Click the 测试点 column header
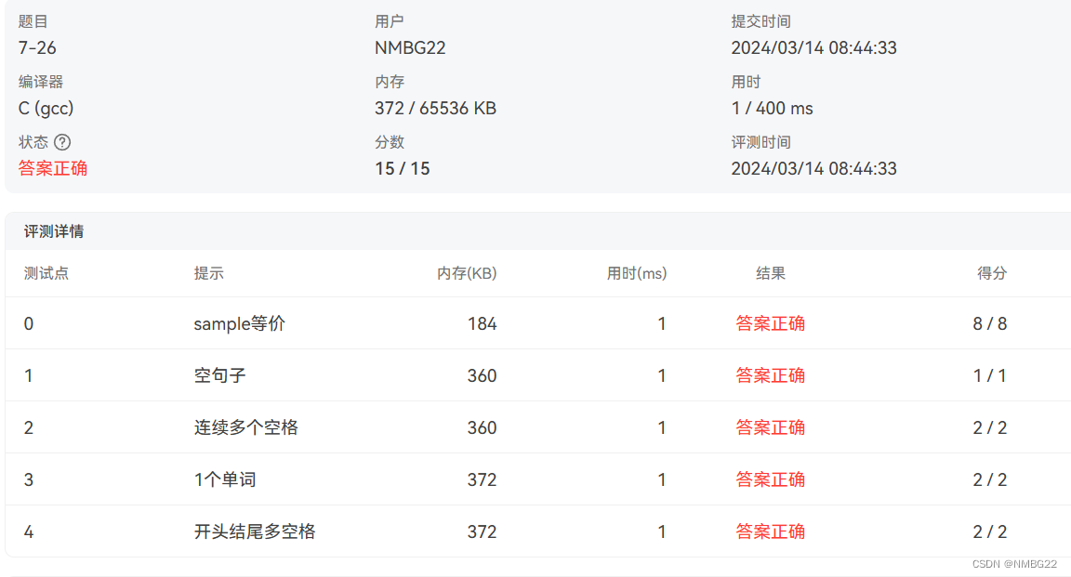Image resolution: width=1071 pixels, height=577 pixels. tap(46, 273)
